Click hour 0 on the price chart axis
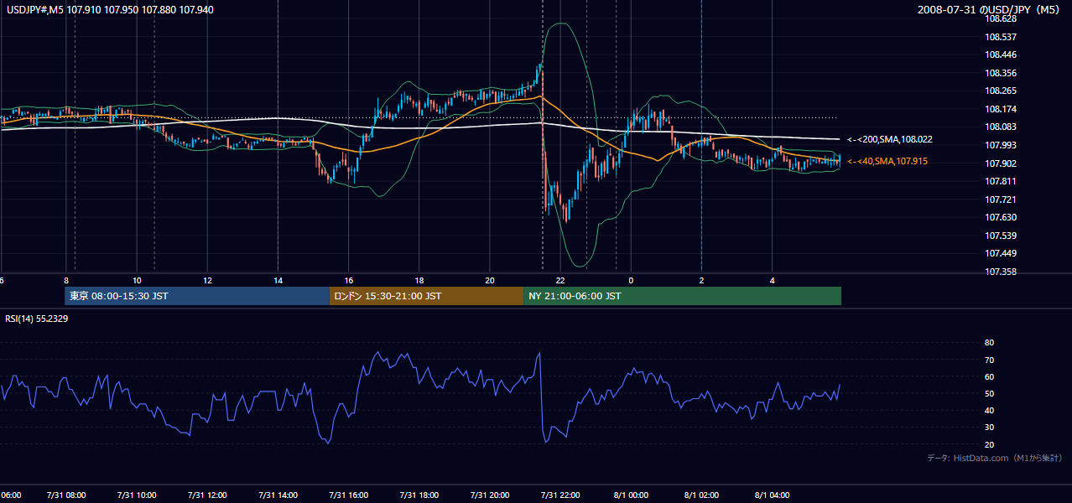This screenshot has width=1072, height=503. pyautogui.click(x=631, y=280)
